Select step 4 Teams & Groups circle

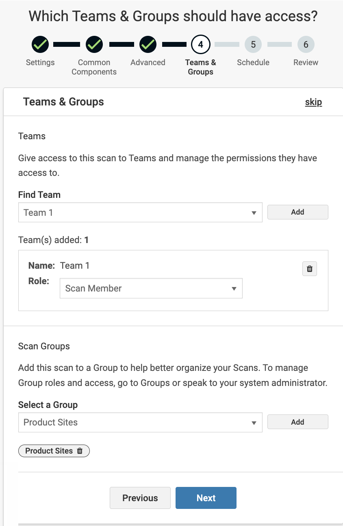click(x=200, y=44)
